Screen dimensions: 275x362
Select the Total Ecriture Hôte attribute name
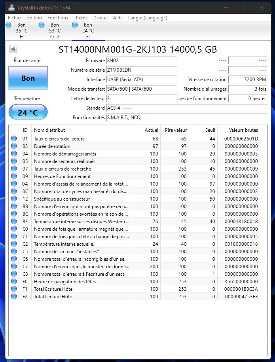point(53,289)
